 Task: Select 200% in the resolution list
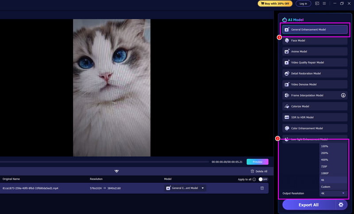324,153
